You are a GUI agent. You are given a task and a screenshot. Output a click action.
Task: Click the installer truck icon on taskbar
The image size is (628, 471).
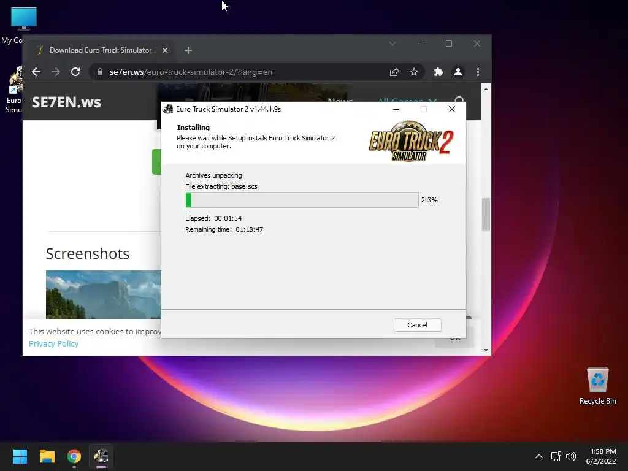click(101, 456)
